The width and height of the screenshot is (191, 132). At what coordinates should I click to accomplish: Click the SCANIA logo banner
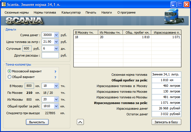pos(24,21)
